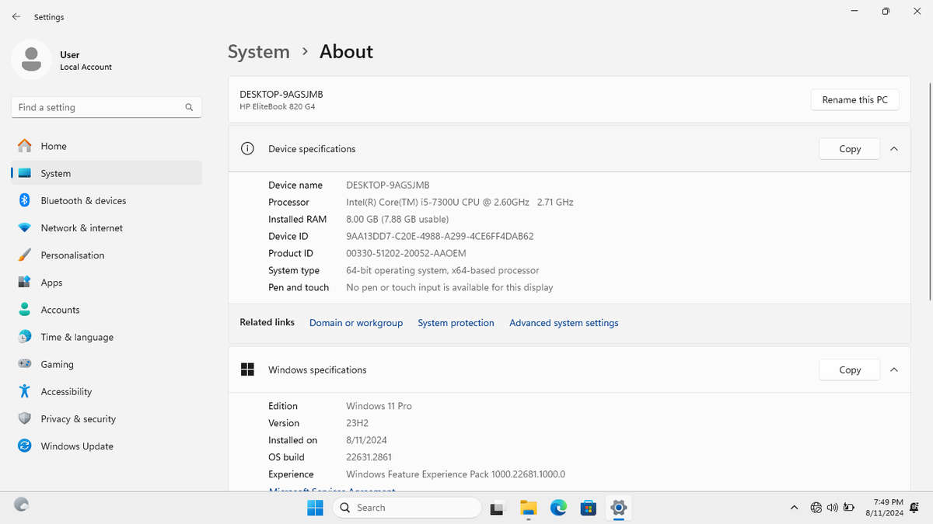This screenshot has width=933, height=524.
Task: Open Bluetooth & devices settings
Action: [x=83, y=201]
